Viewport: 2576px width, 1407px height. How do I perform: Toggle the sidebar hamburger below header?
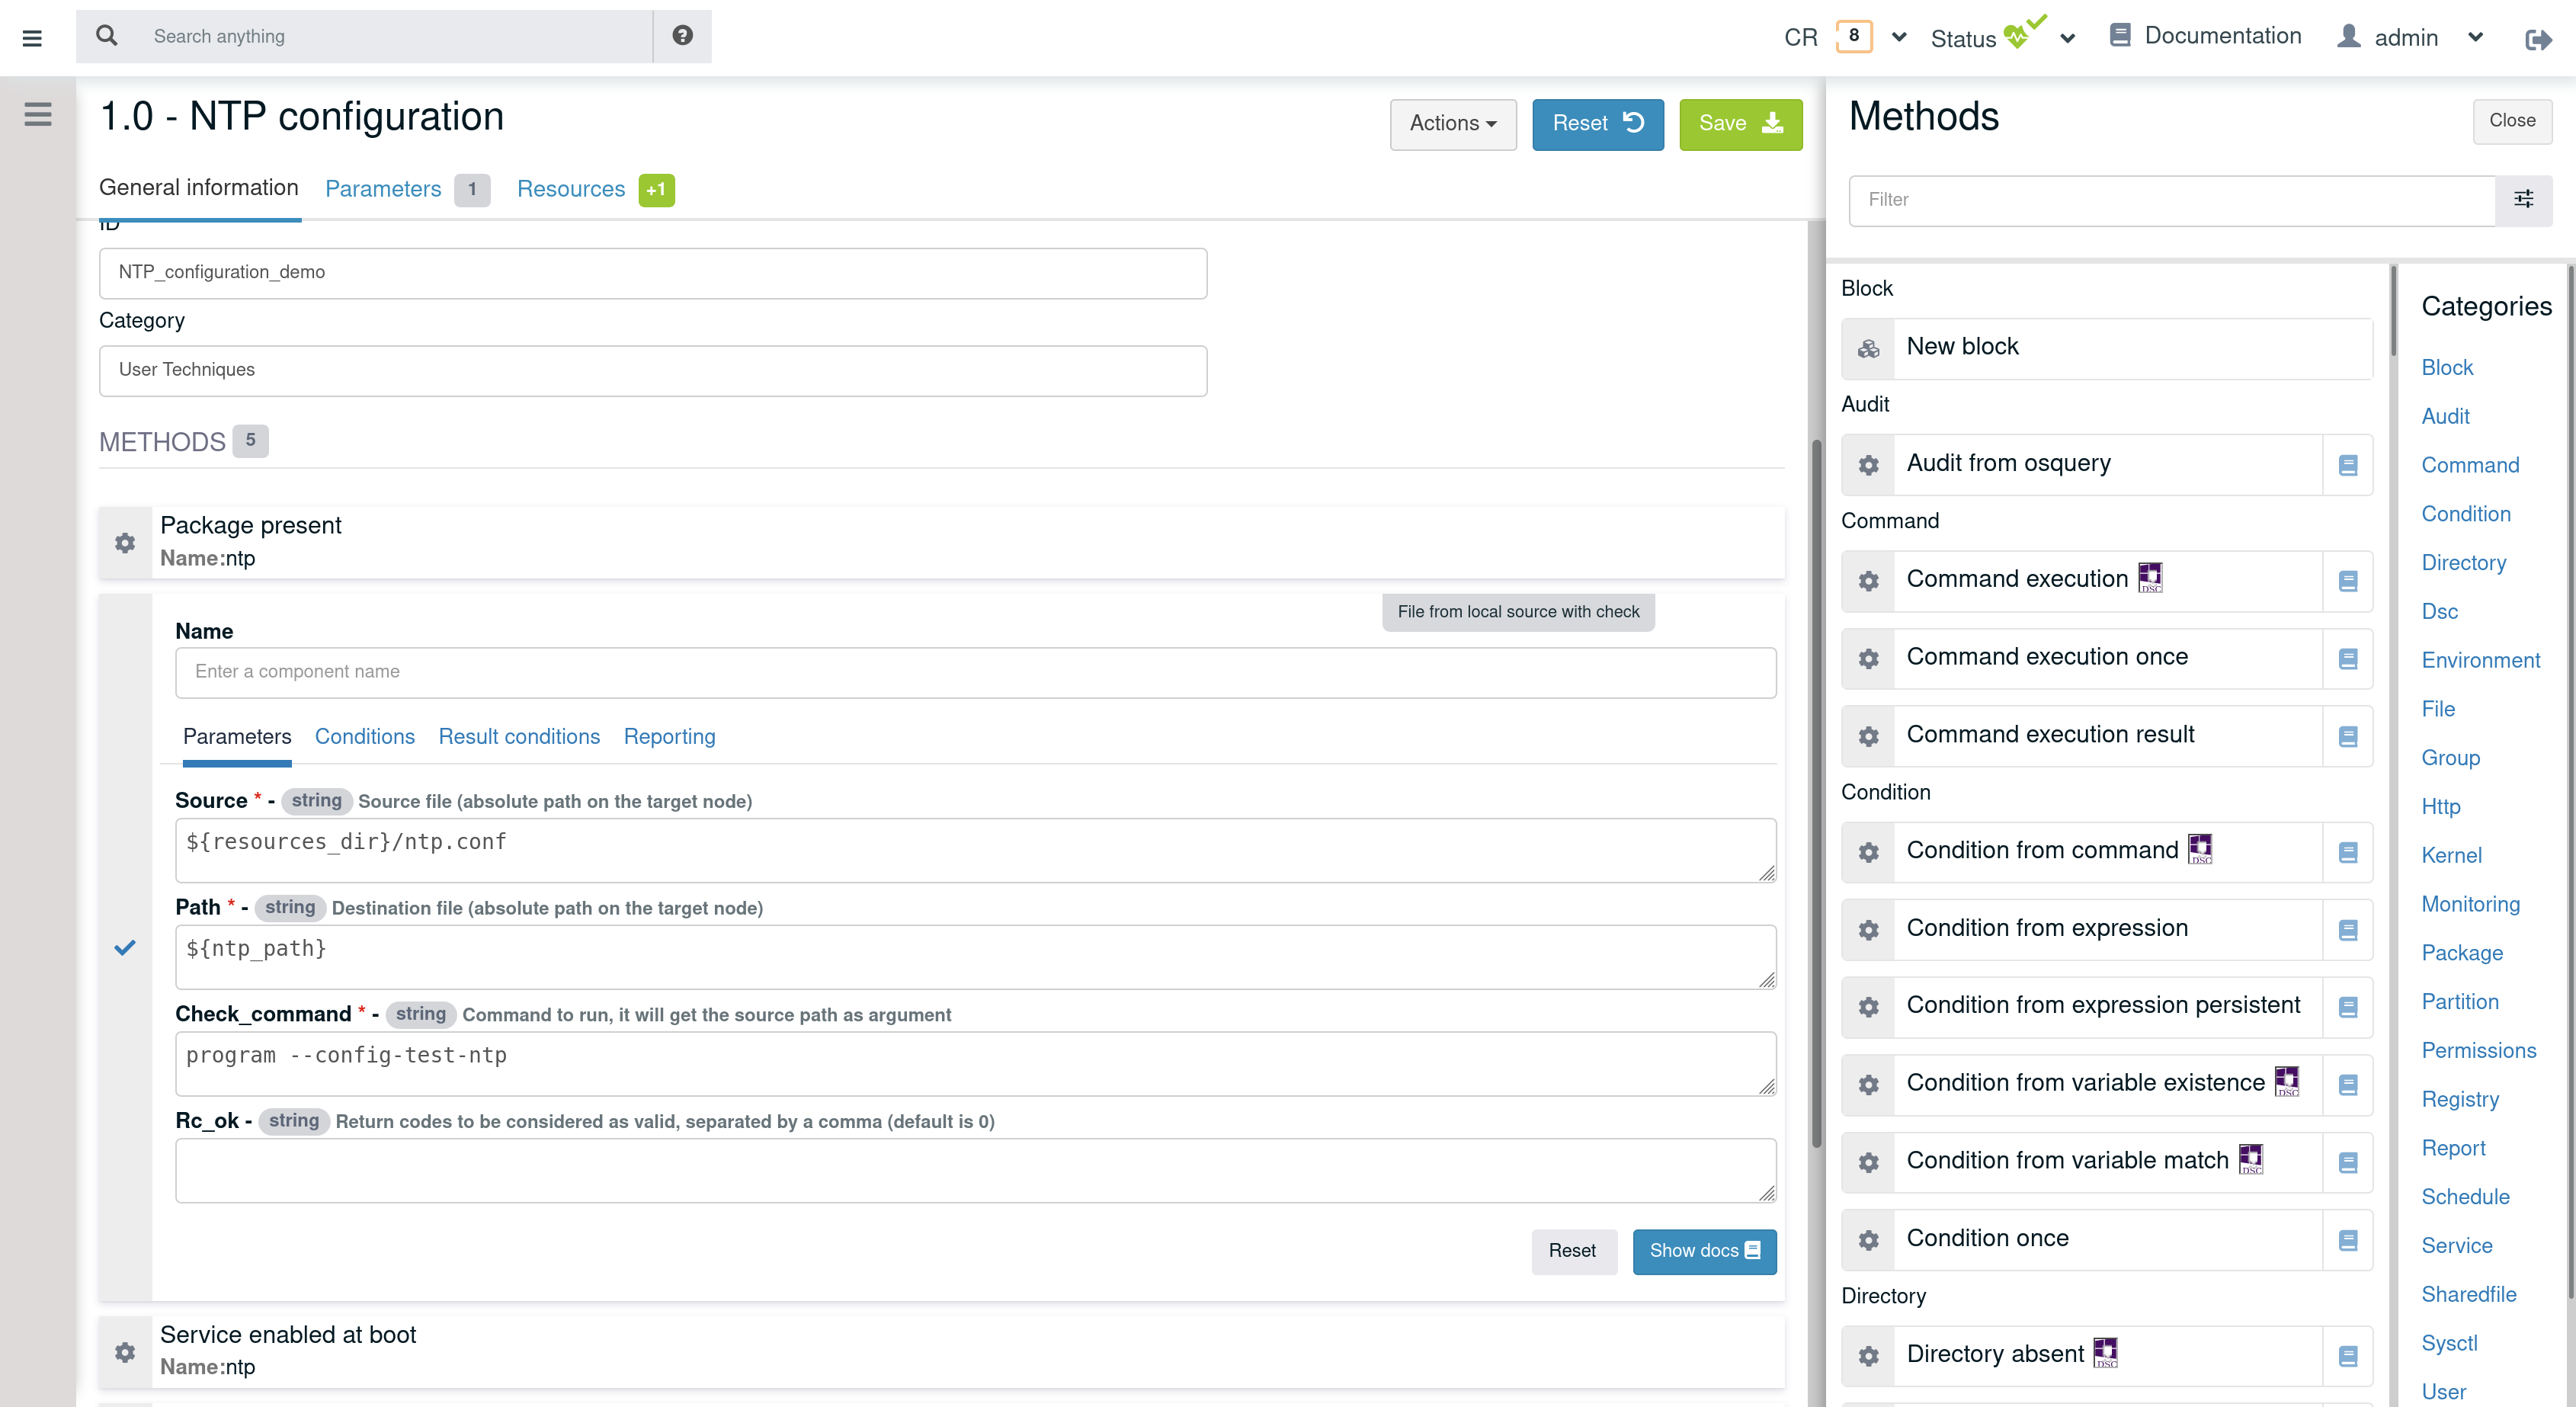[38, 114]
